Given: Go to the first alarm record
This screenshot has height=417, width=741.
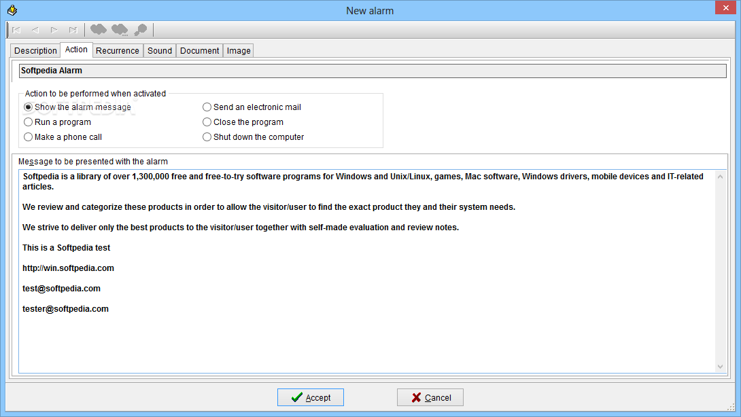Looking at the screenshot, I should tap(16, 30).
